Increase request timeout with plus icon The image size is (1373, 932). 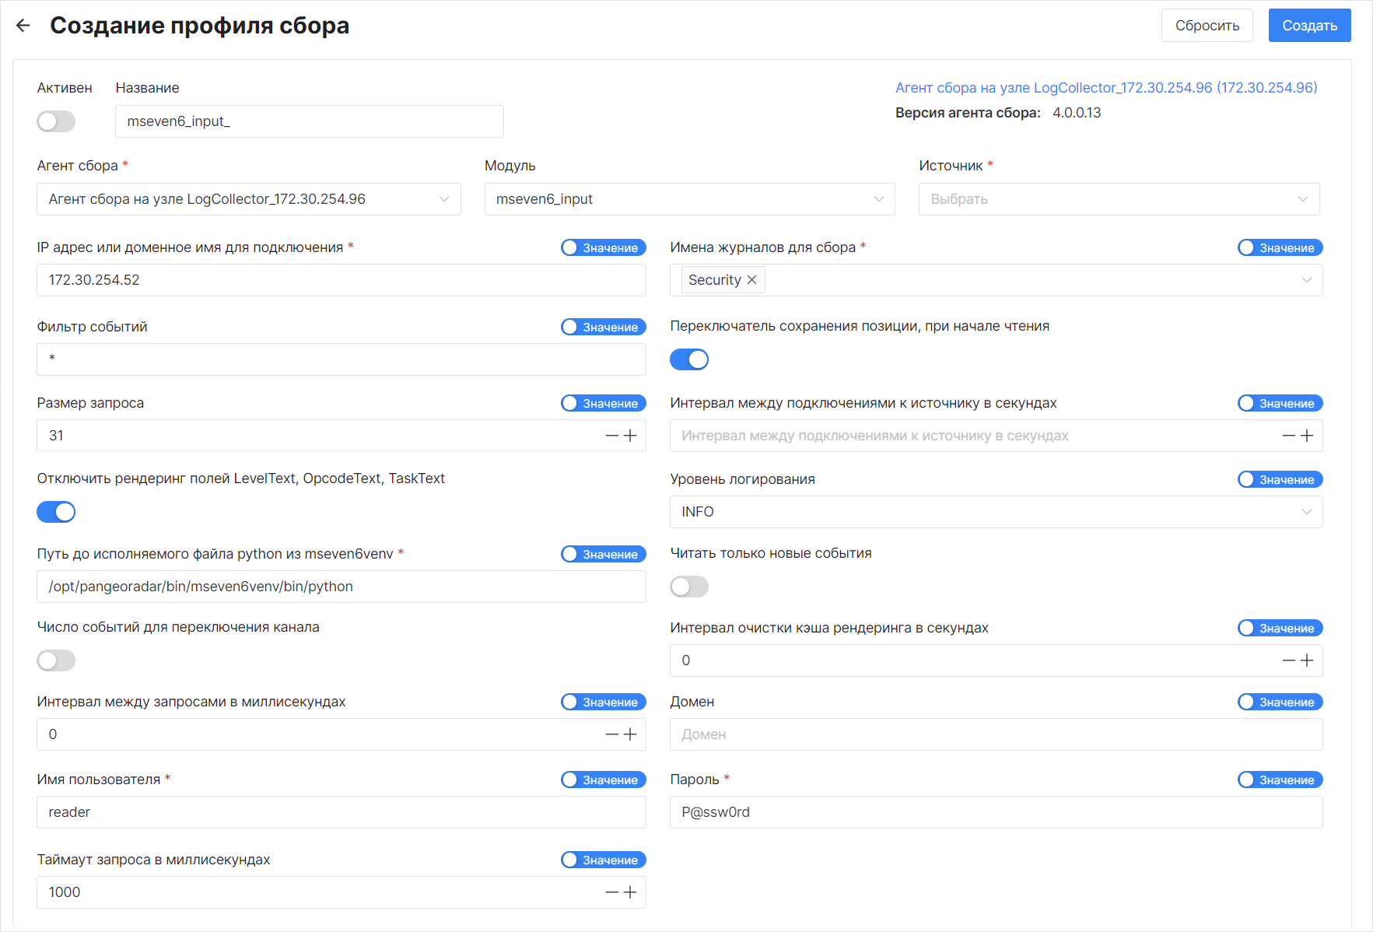(x=630, y=892)
